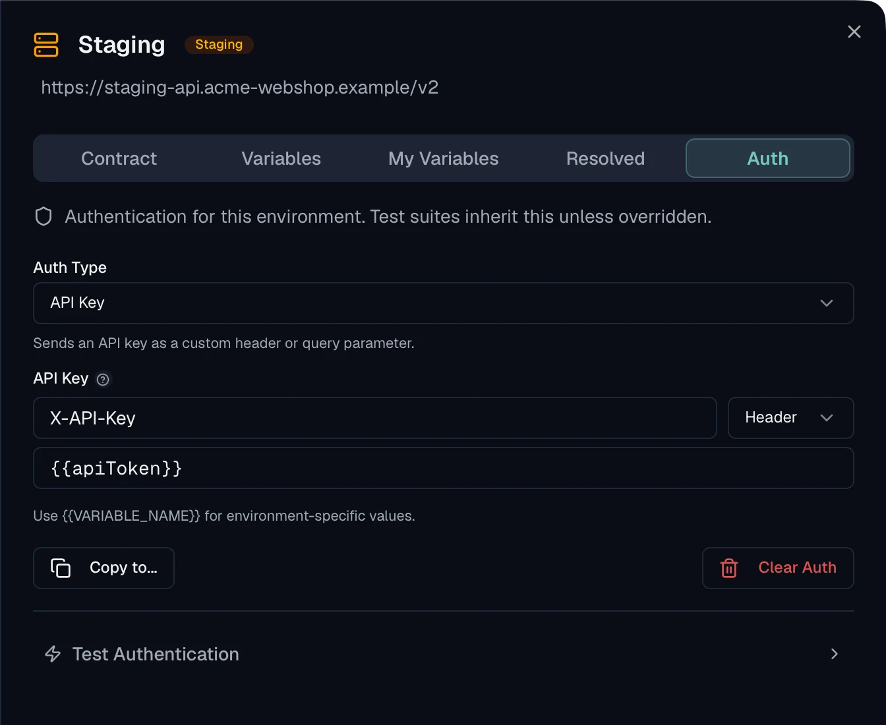The image size is (886, 725).
Task: Click the Copy to... button
Action: tap(103, 568)
